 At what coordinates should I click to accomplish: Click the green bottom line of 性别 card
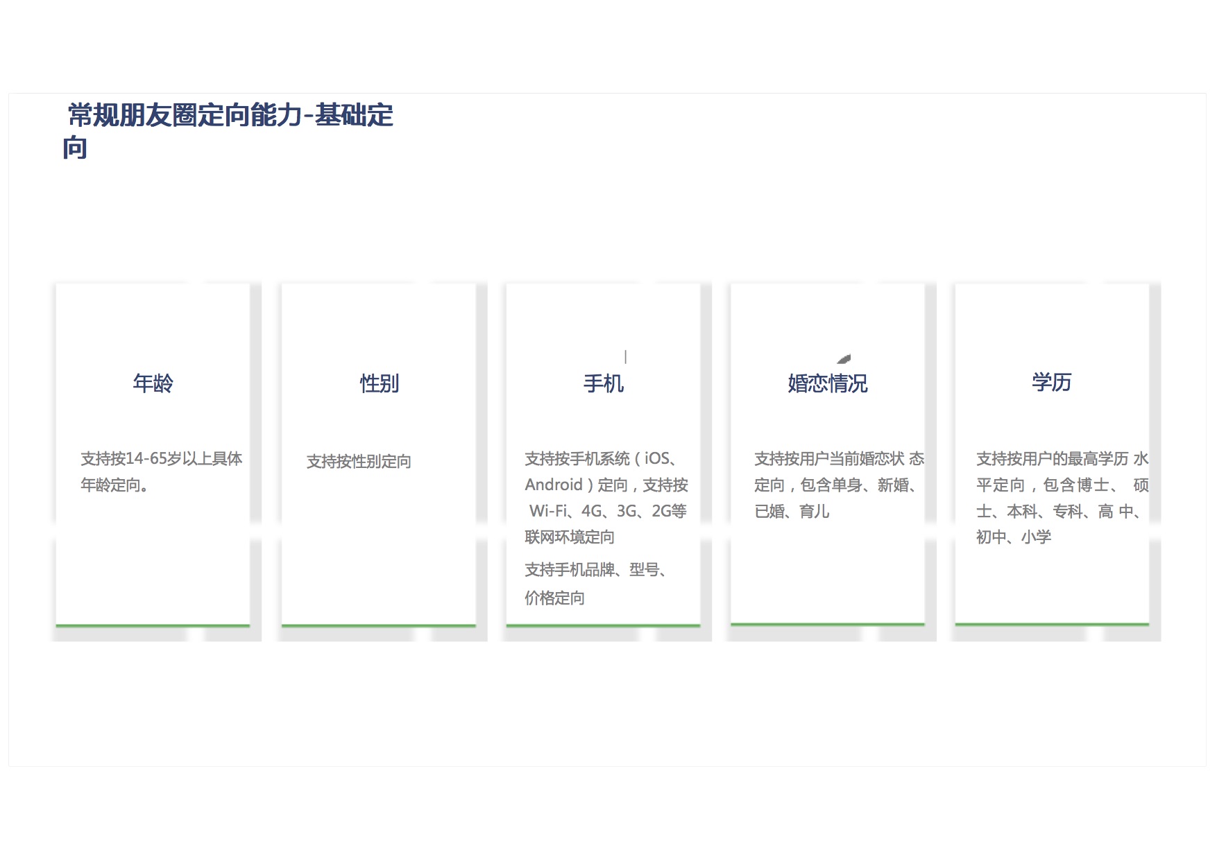pos(379,625)
